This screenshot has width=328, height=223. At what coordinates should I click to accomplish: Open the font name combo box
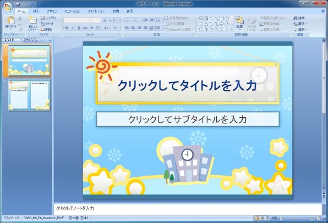(x=77, y=20)
